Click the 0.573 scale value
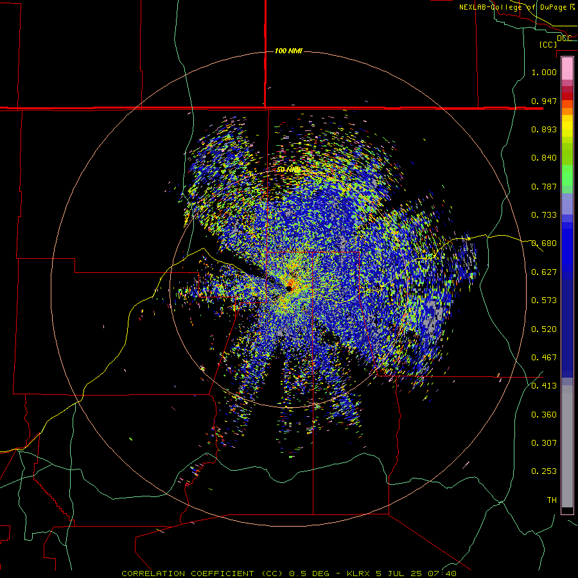 coord(544,301)
